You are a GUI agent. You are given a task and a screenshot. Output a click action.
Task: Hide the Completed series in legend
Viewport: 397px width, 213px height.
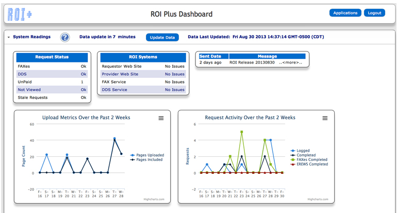tap(306, 155)
